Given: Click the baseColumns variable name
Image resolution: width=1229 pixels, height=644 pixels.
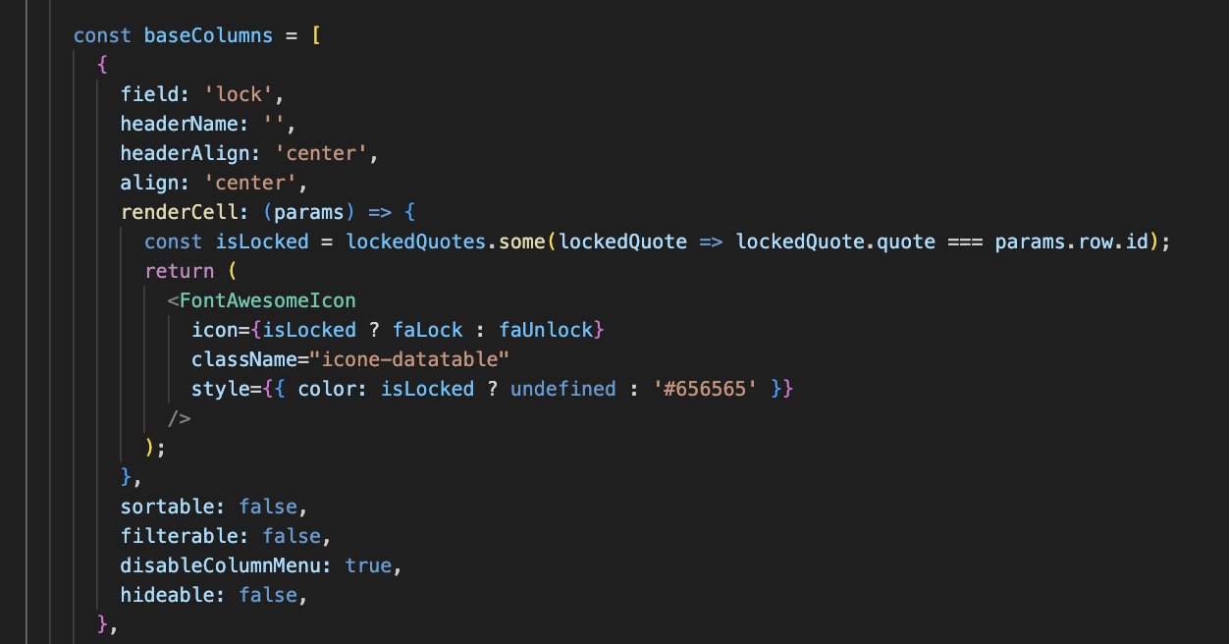Looking at the screenshot, I should click(x=208, y=35).
